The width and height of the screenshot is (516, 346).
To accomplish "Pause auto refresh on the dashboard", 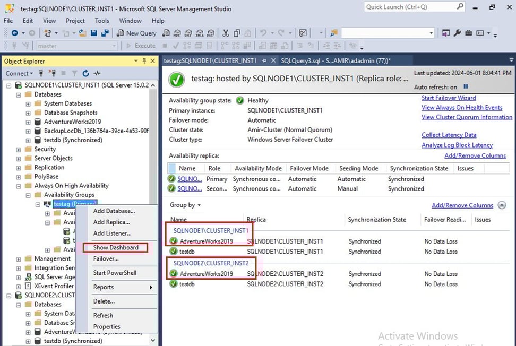I will [466, 87].
